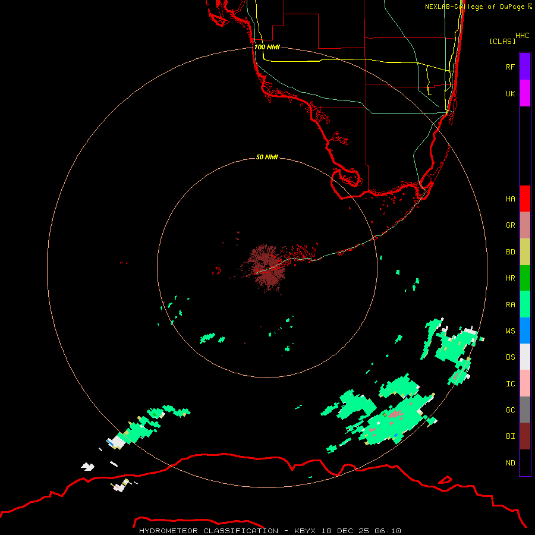Click the 100 NMI range ring label
535x535 pixels.
coord(267,47)
